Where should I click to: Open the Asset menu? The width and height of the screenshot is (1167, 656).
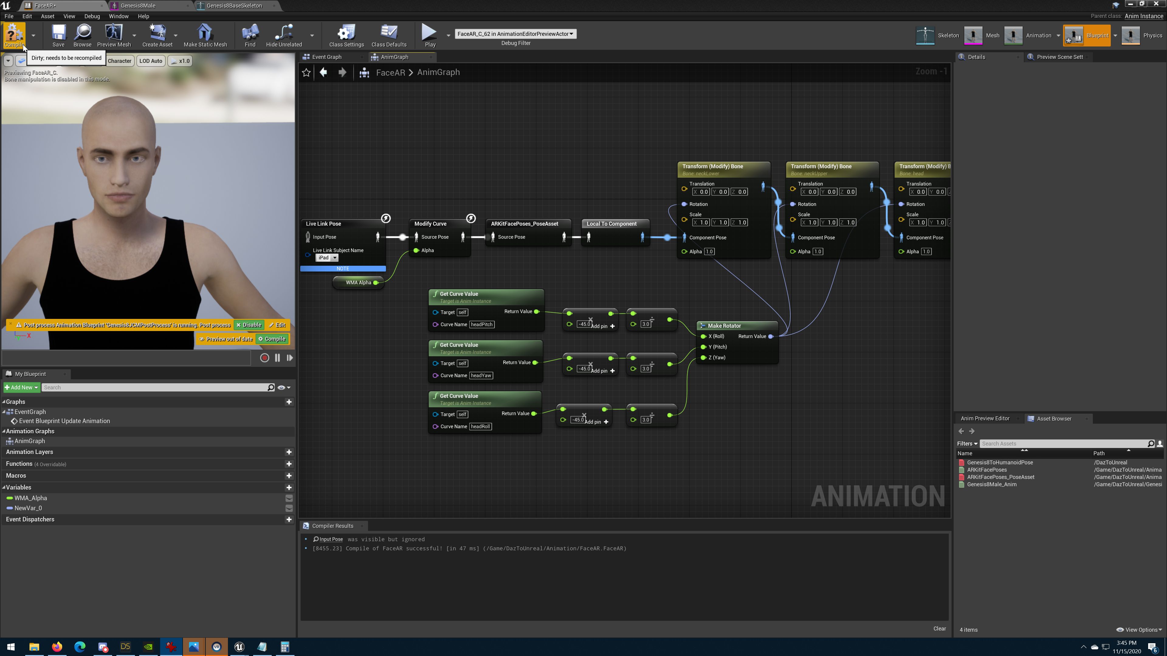(x=48, y=16)
